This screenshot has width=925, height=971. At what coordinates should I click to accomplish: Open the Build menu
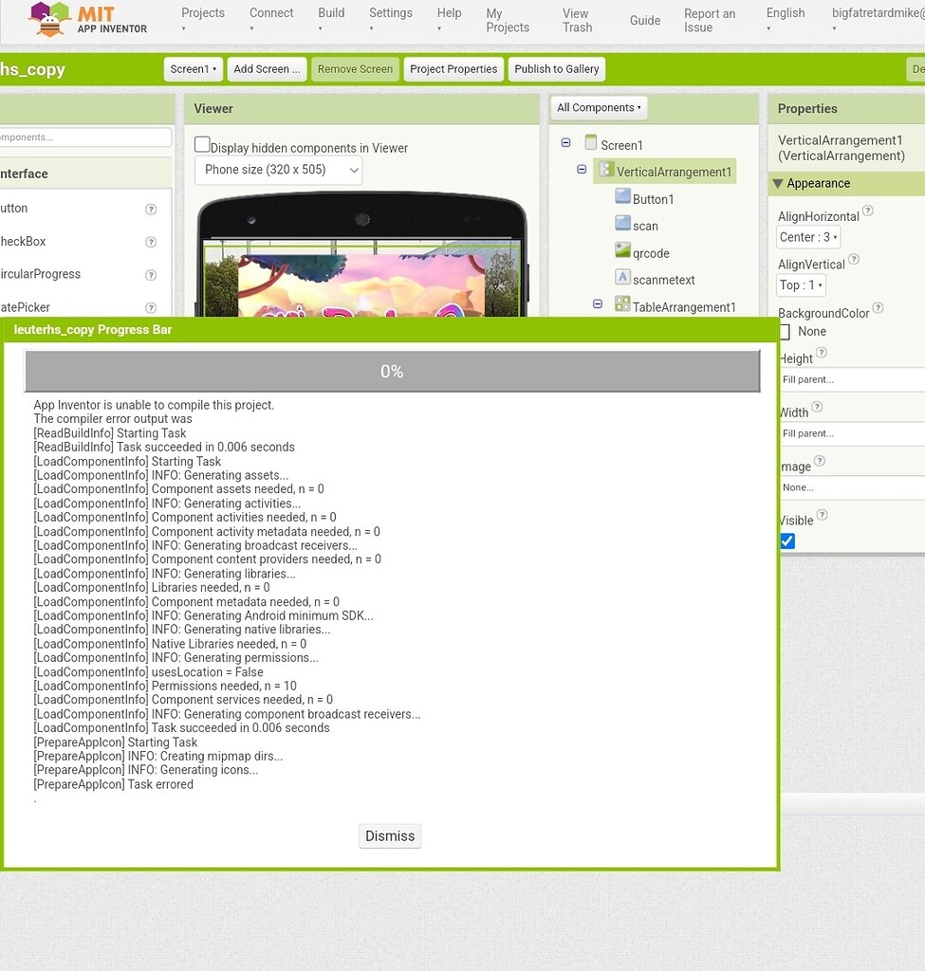point(330,12)
